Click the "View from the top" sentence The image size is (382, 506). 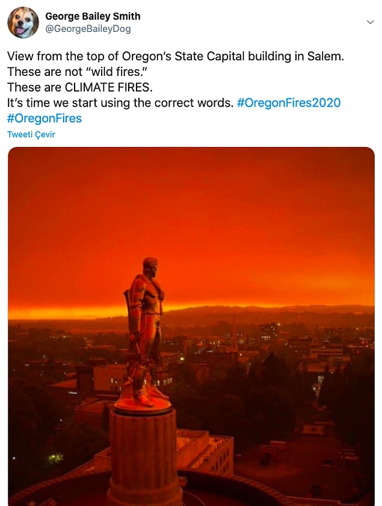[176, 57]
